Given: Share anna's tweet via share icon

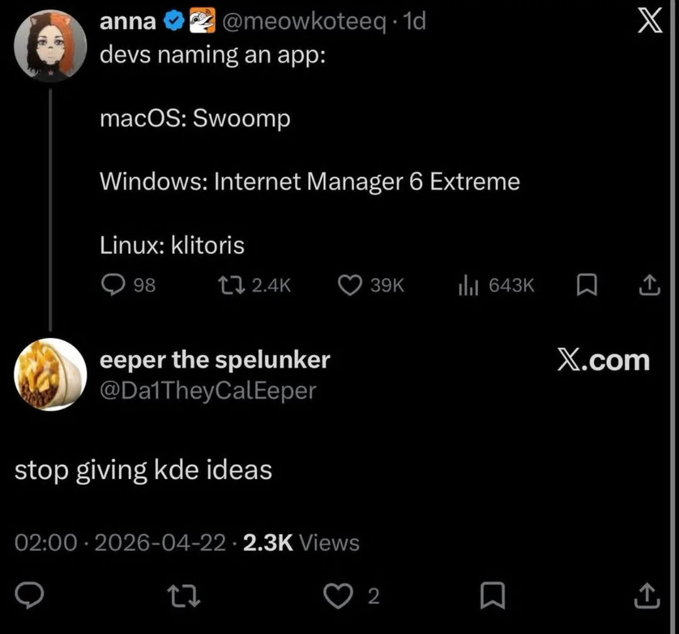Looking at the screenshot, I should pyautogui.click(x=650, y=286).
